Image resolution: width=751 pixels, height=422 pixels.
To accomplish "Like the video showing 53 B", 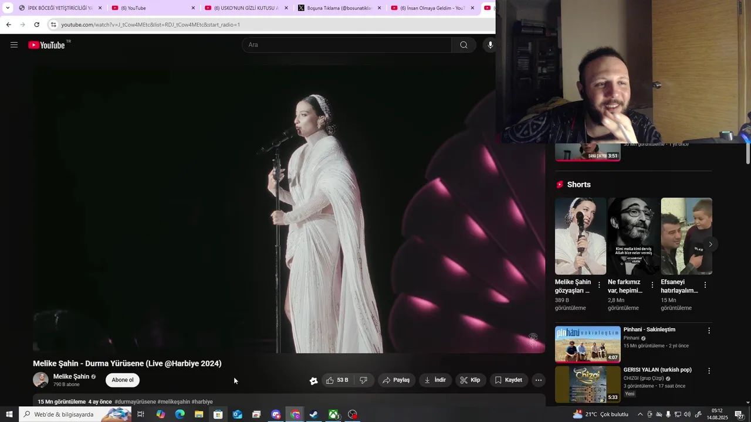I will tap(337, 380).
